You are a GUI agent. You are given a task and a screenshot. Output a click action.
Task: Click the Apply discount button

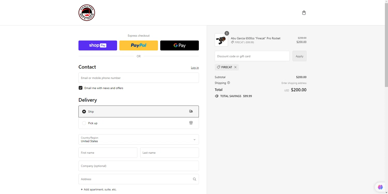[300, 56]
